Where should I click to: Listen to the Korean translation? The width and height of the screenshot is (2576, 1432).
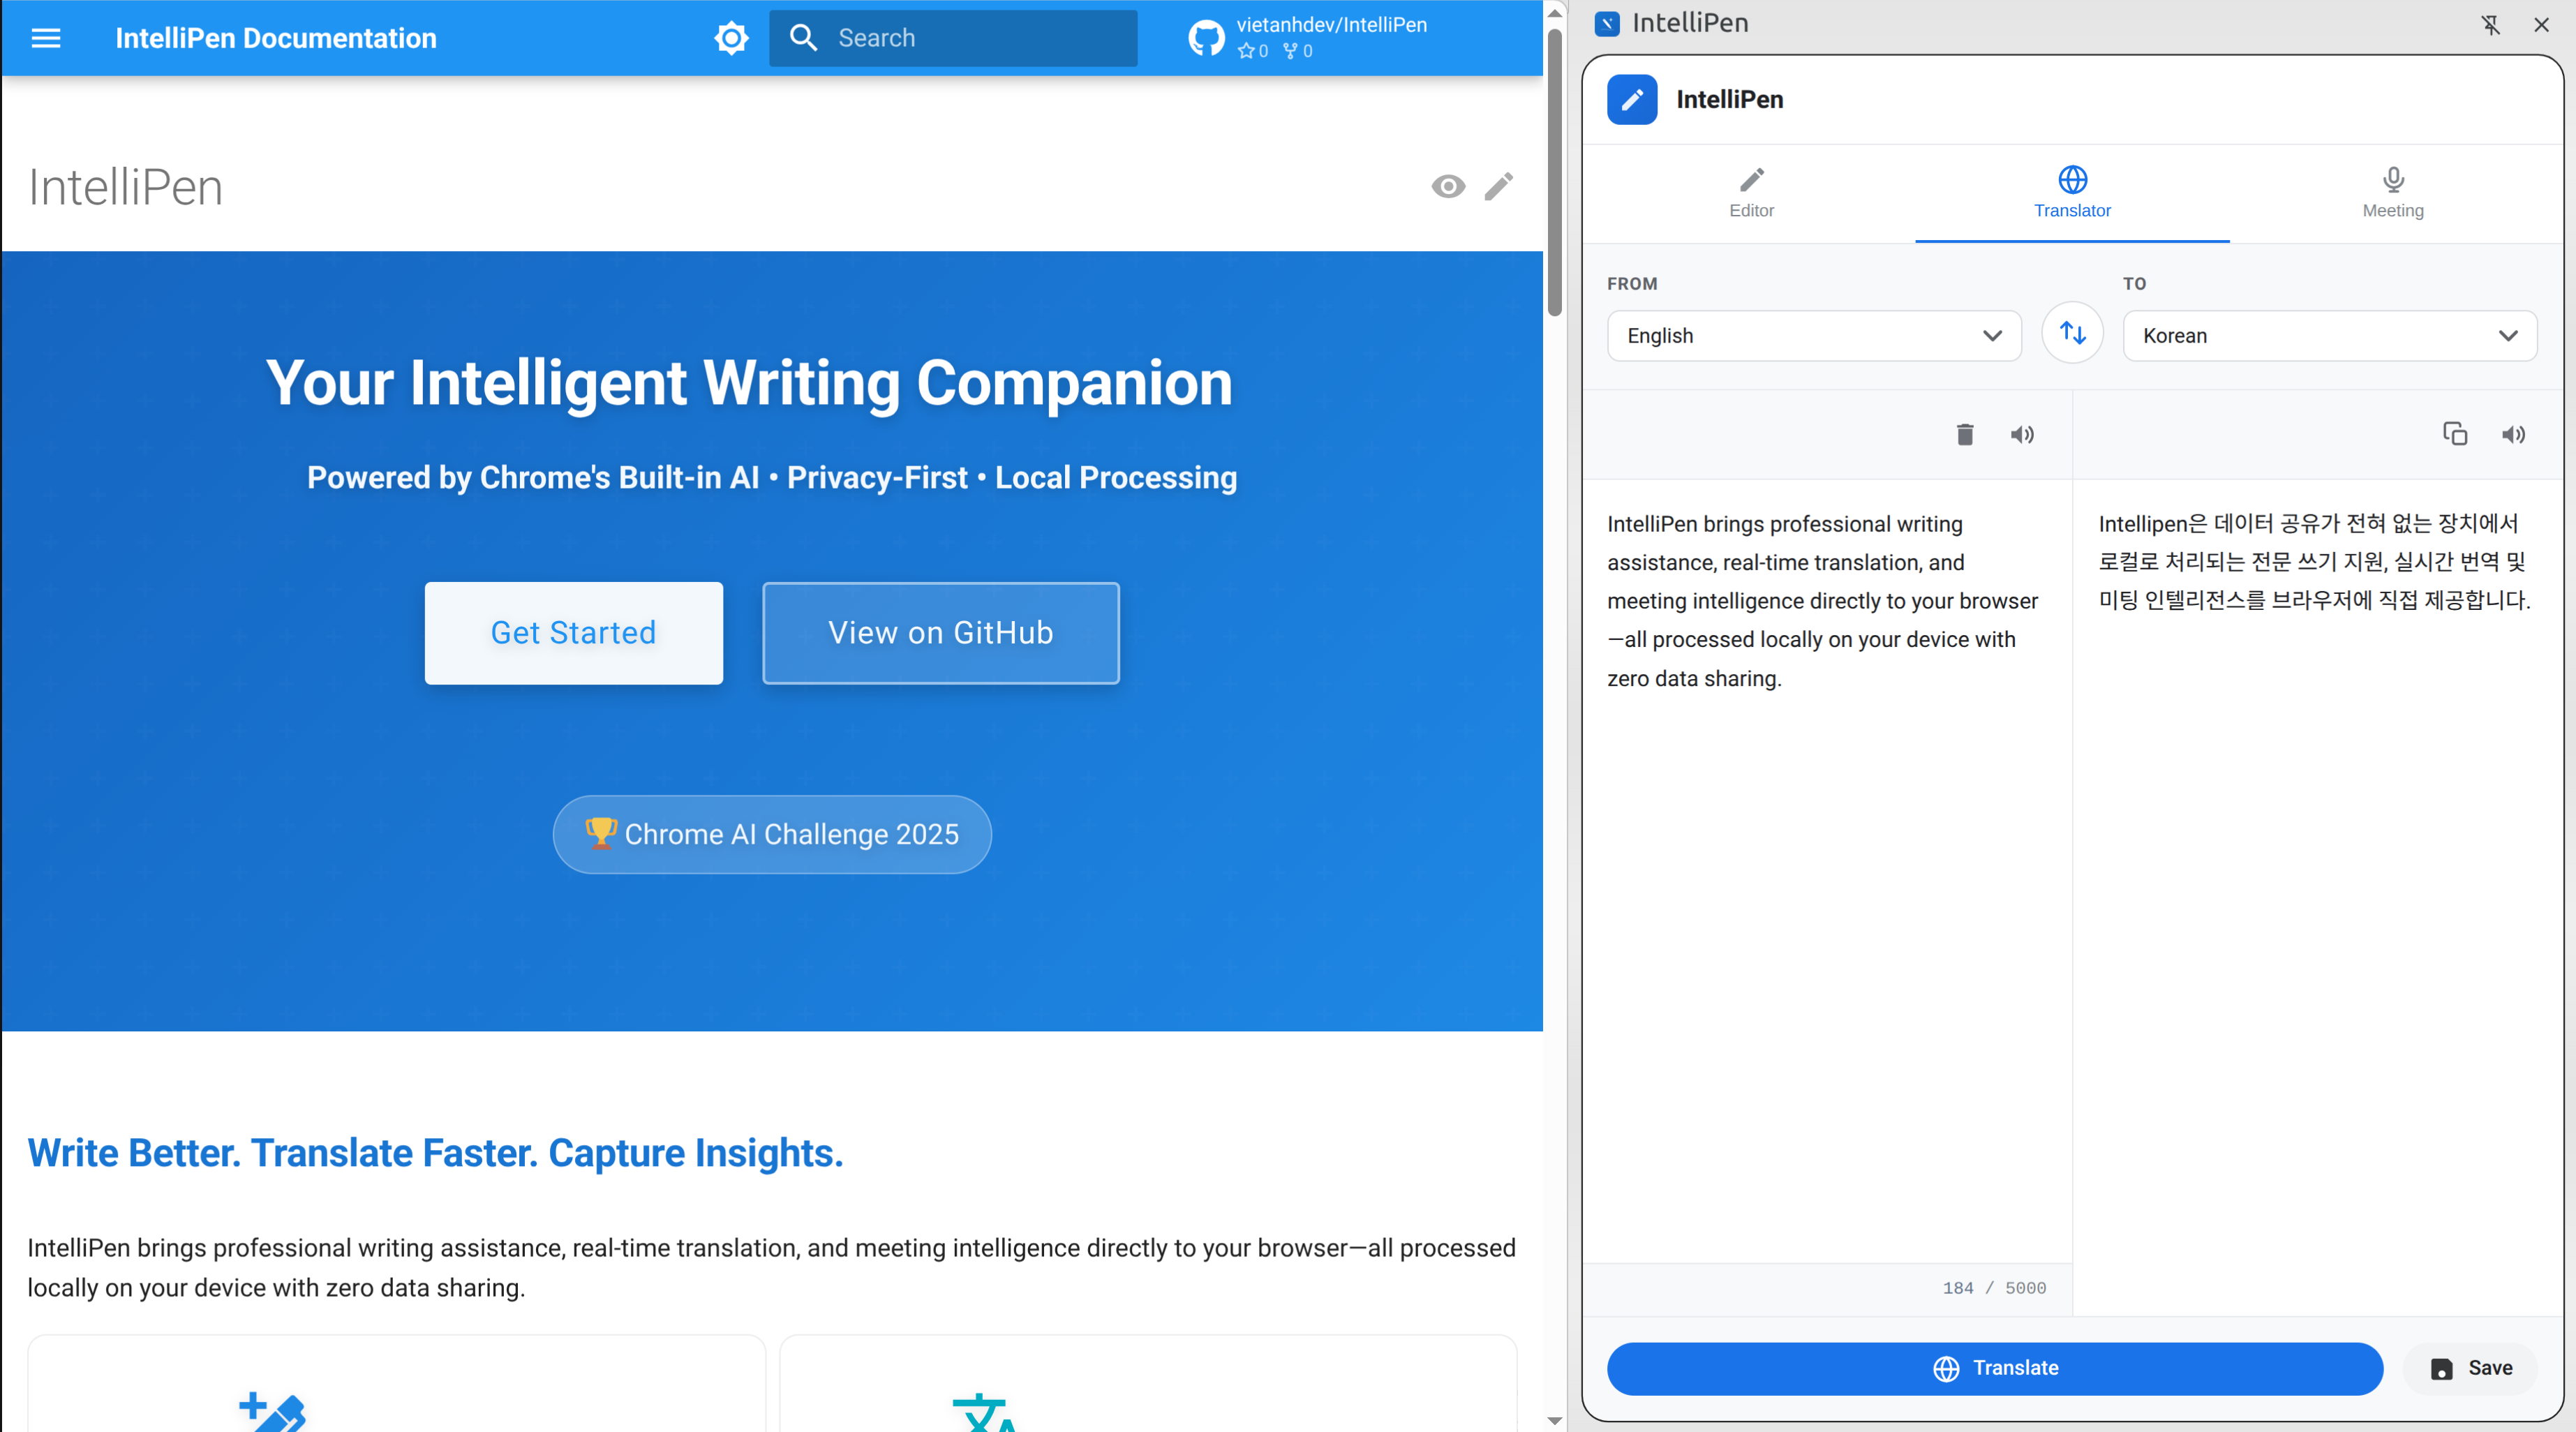click(2514, 434)
